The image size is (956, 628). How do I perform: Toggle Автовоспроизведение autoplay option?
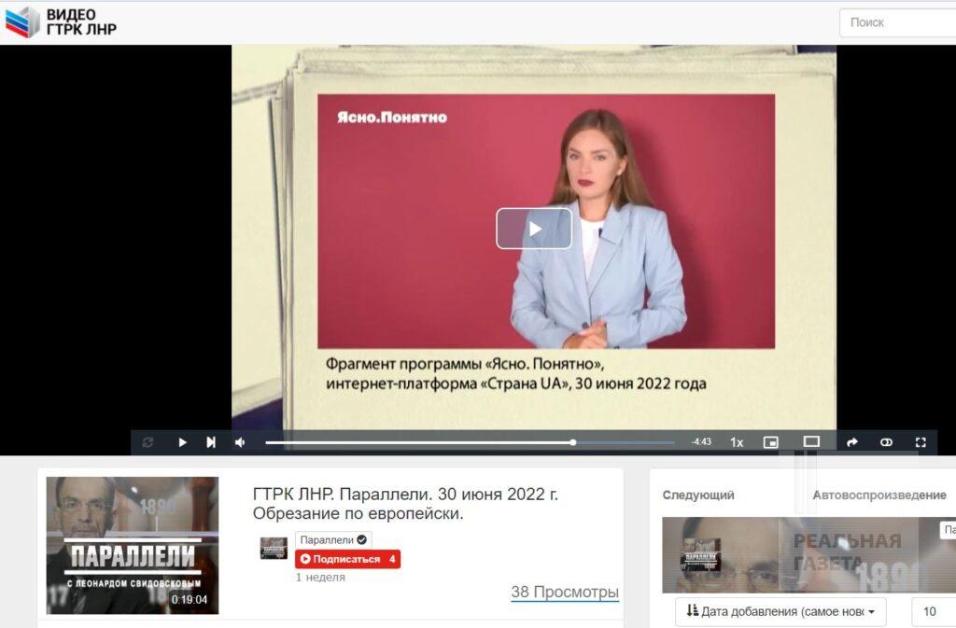pos(879,495)
